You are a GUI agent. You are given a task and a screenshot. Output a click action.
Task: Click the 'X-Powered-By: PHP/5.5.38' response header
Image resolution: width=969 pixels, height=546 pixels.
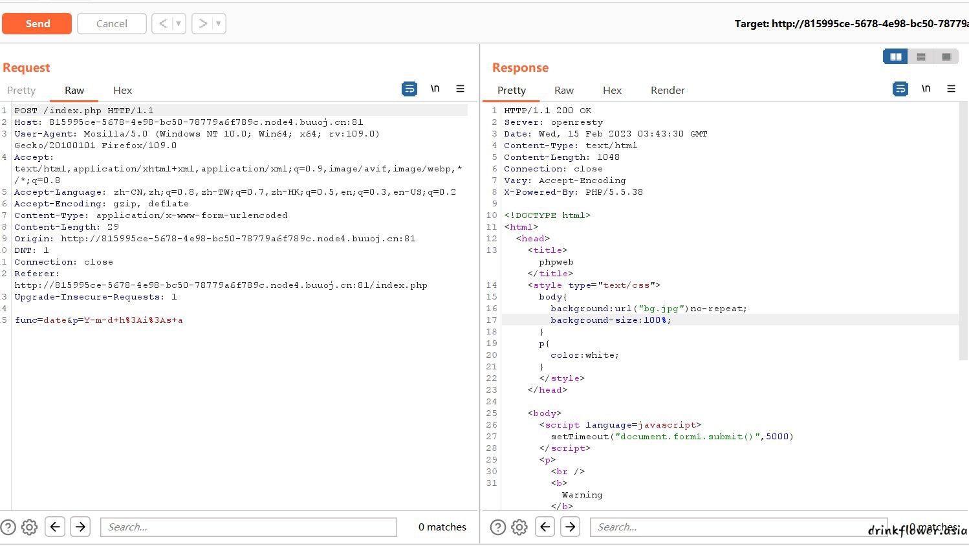[x=573, y=192]
